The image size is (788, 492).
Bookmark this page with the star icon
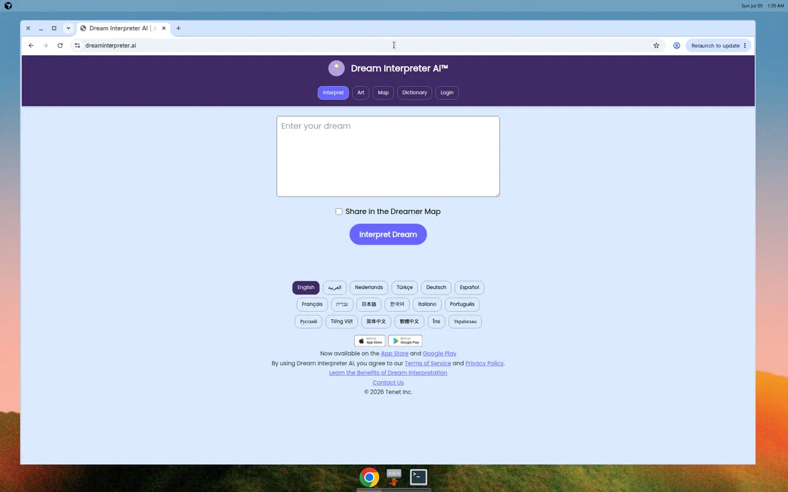656,46
